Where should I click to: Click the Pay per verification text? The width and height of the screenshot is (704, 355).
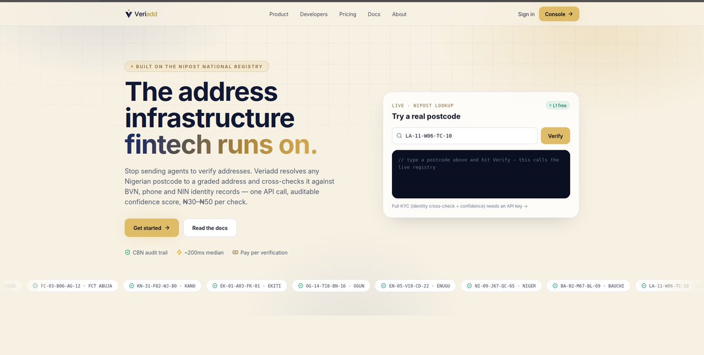264,252
